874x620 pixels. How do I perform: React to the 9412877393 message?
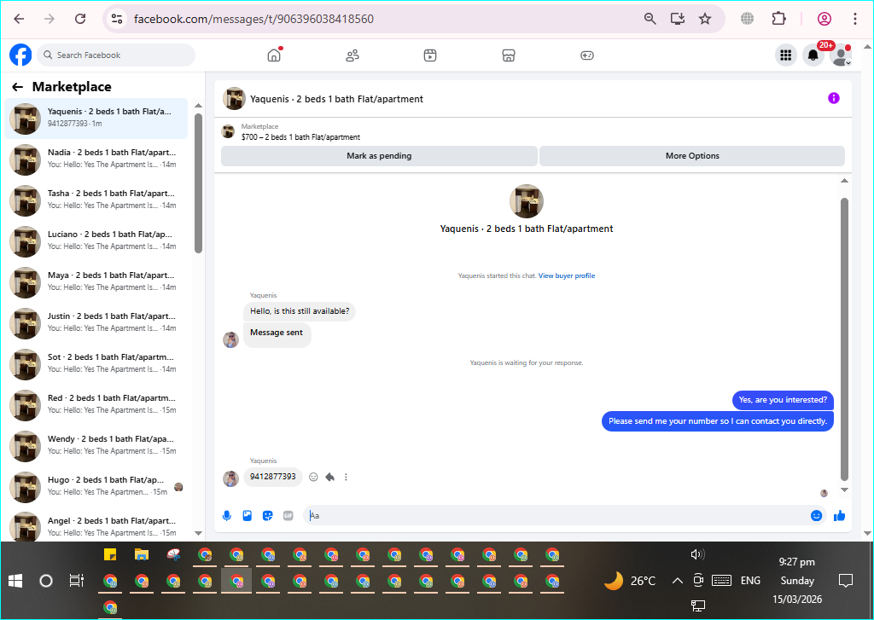pyautogui.click(x=313, y=477)
